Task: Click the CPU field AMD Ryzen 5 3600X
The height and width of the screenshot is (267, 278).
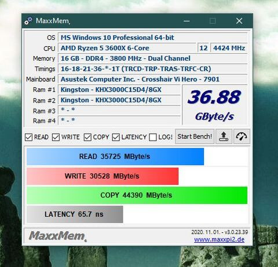Action: [127, 48]
